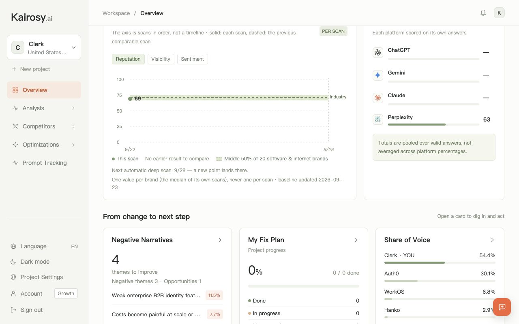Click the 69 data point on chart
This screenshot has width=519, height=324.
130,99
